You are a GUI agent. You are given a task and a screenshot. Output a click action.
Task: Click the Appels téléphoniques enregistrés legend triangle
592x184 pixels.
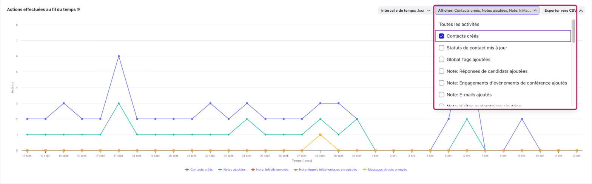295,170
